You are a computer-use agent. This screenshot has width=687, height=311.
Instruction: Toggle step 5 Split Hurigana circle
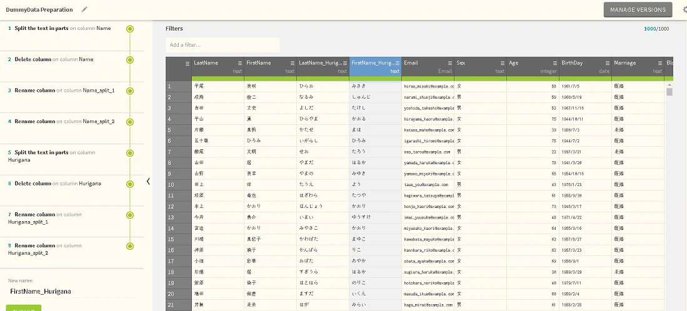pos(129,153)
